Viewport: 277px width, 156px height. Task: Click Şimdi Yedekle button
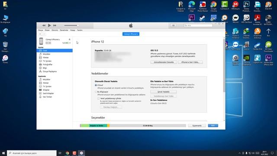pos(164,92)
